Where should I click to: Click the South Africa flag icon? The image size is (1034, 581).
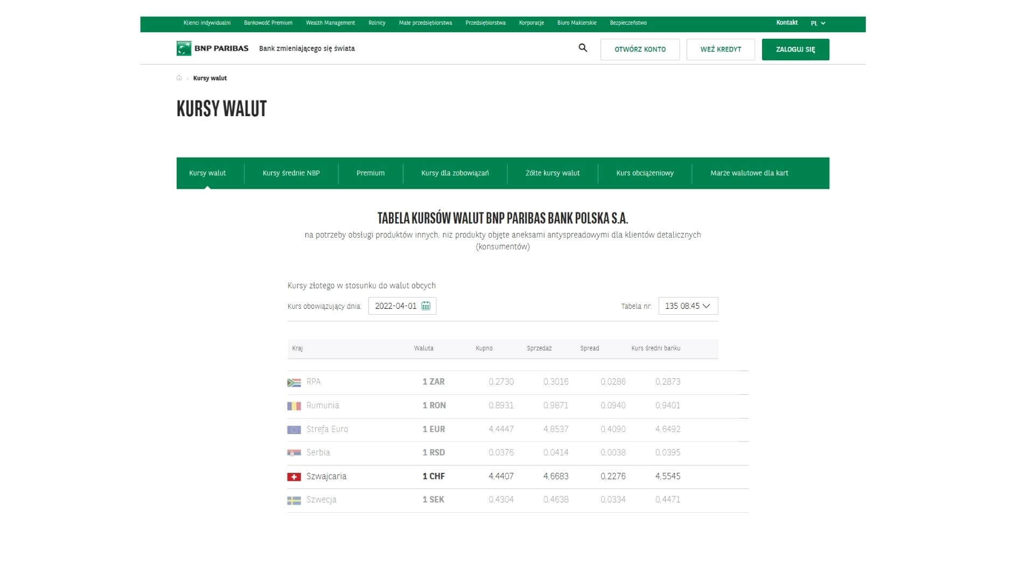(x=294, y=382)
